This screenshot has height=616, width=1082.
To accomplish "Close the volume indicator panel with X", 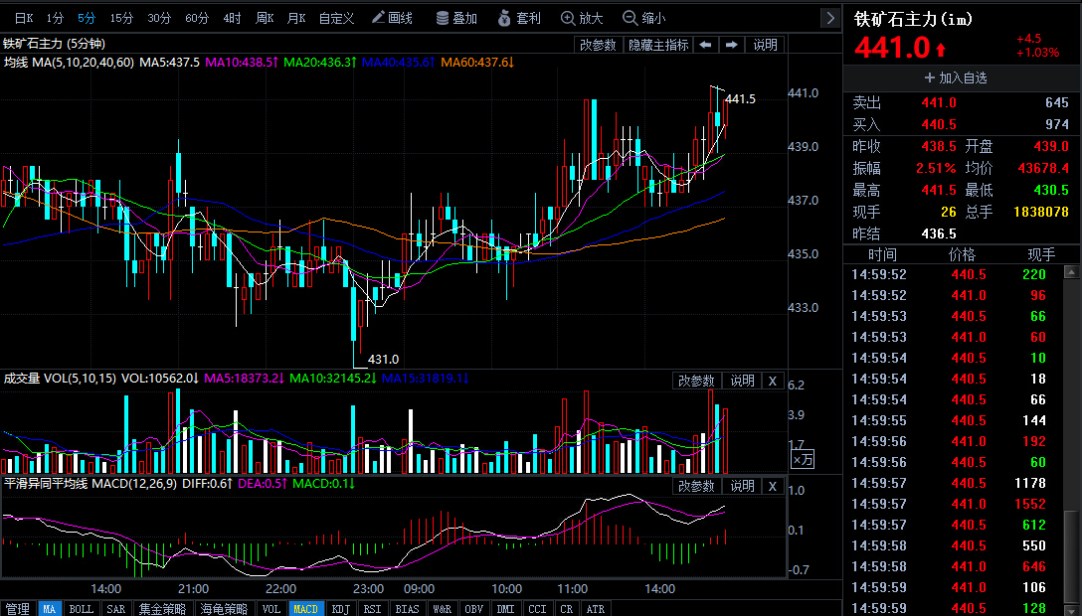I will (x=773, y=381).
